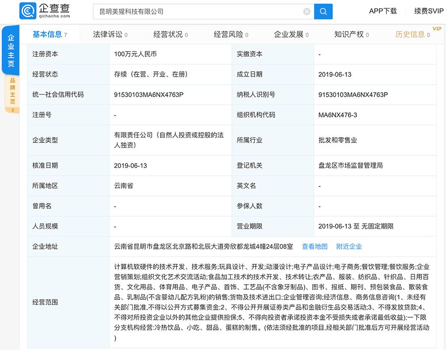The width and height of the screenshot is (446, 350).
Task: Switch to the 法律诉讼 tab
Action: click(x=110, y=34)
